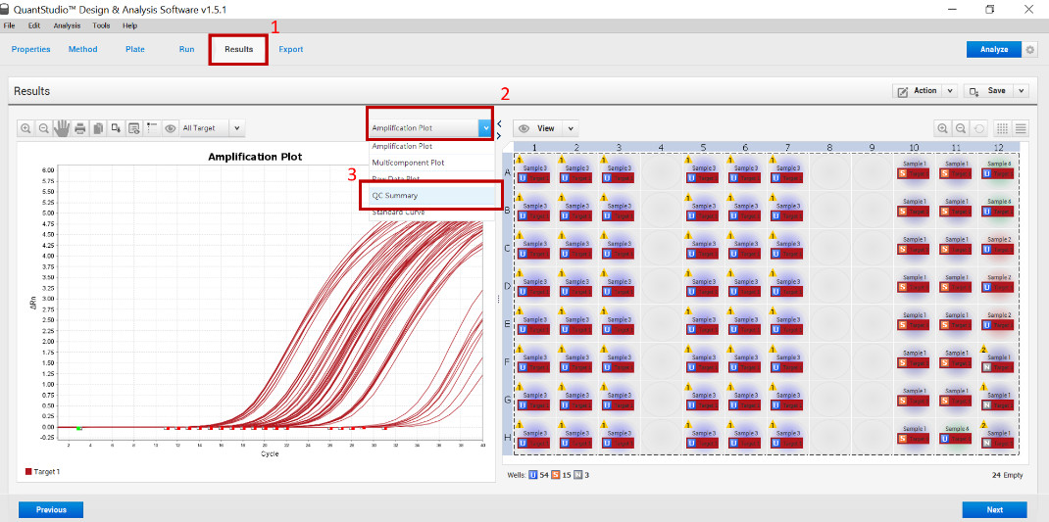Viewport: 1049px width, 522px height.
Task: Select the pan hand tool
Action: [x=62, y=128]
